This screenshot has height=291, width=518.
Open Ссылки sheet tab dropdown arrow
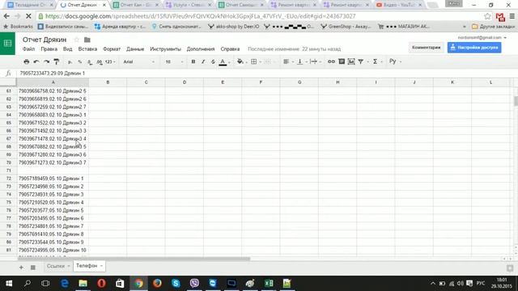click(69, 266)
